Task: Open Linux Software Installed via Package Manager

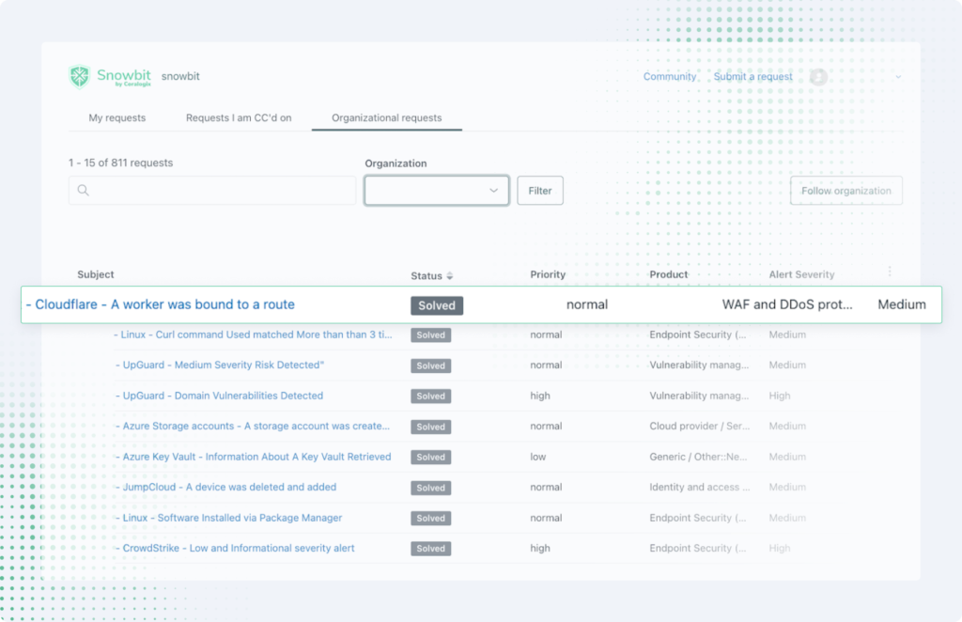Action: (229, 518)
